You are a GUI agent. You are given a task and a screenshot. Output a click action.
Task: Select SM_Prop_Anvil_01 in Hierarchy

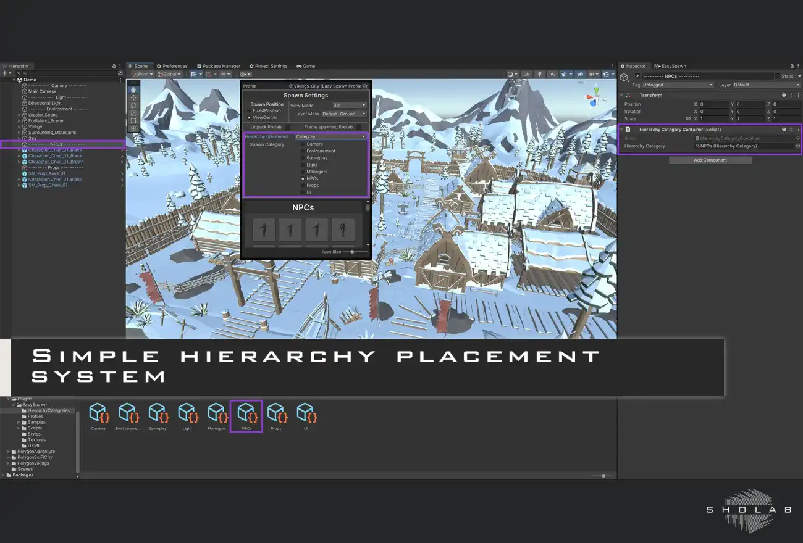click(x=47, y=173)
